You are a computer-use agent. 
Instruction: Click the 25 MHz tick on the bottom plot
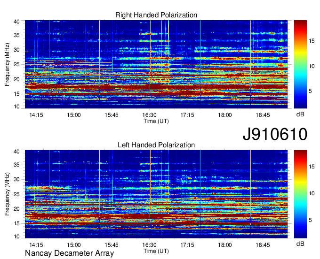(x=16, y=194)
